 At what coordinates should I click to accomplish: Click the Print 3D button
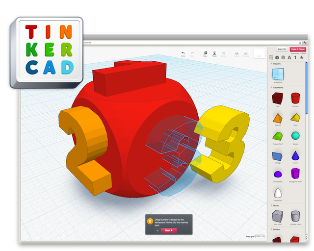(x=282, y=49)
